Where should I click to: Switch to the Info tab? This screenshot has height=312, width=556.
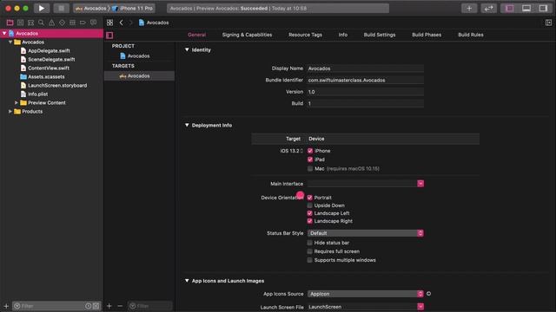click(x=343, y=35)
